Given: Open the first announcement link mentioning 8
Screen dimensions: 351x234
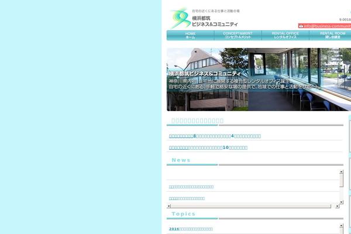Looking at the screenshot, I should [x=215, y=136].
